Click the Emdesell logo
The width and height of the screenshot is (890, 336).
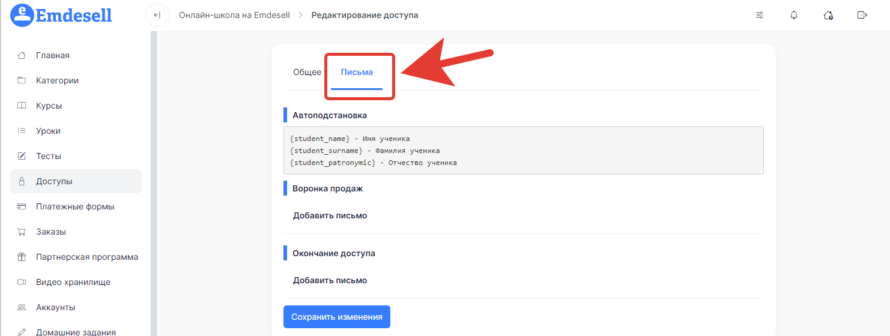click(x=61, y=15)
